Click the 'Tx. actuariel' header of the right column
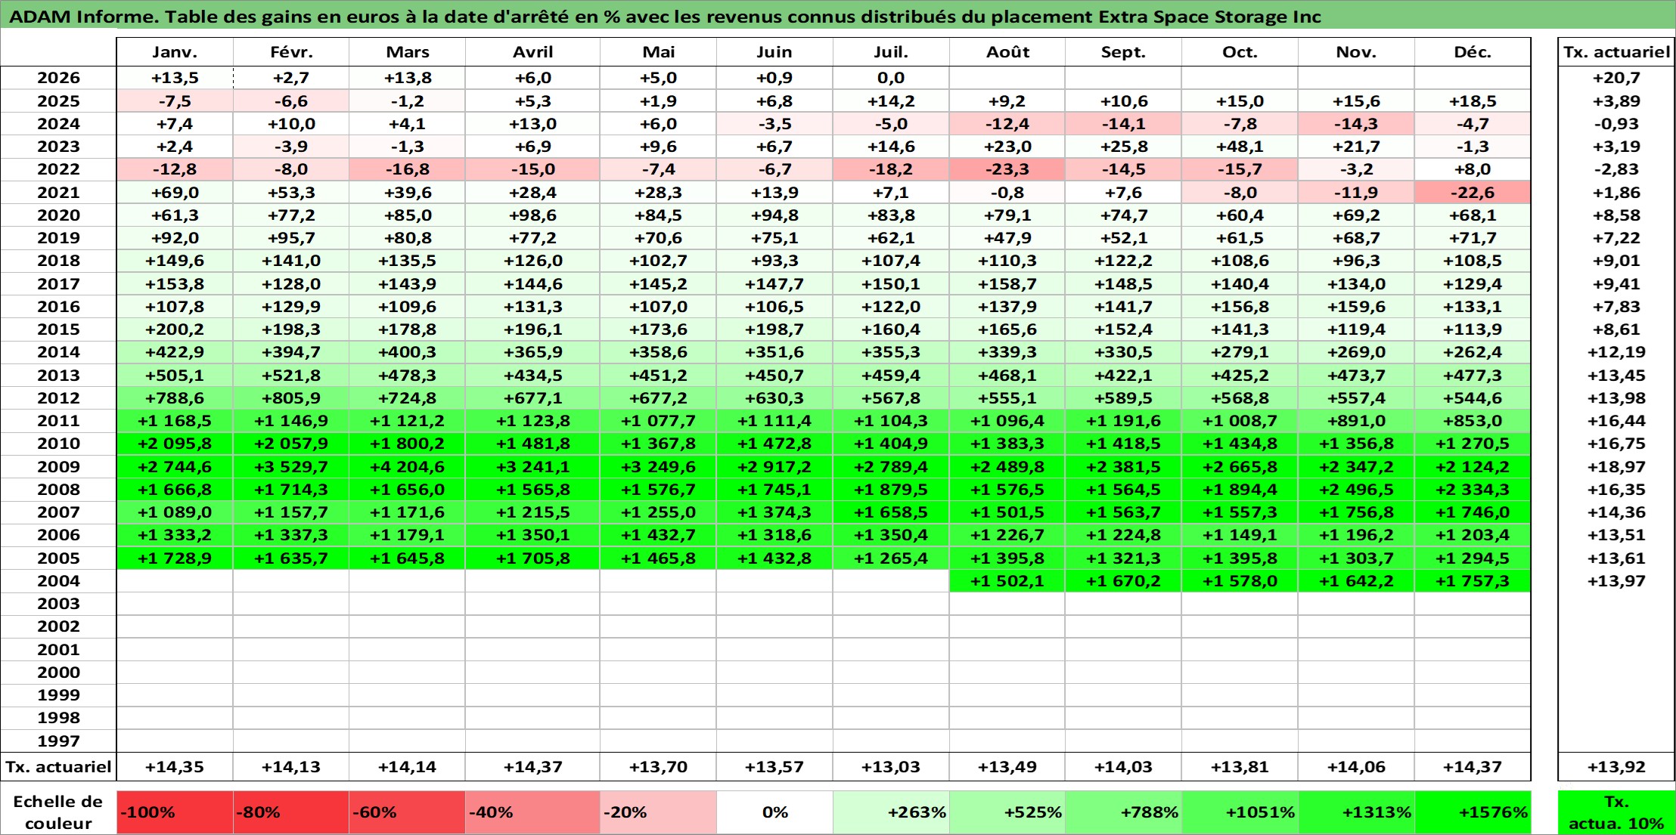This screenshot has width=1676, height=835. 1616,52
